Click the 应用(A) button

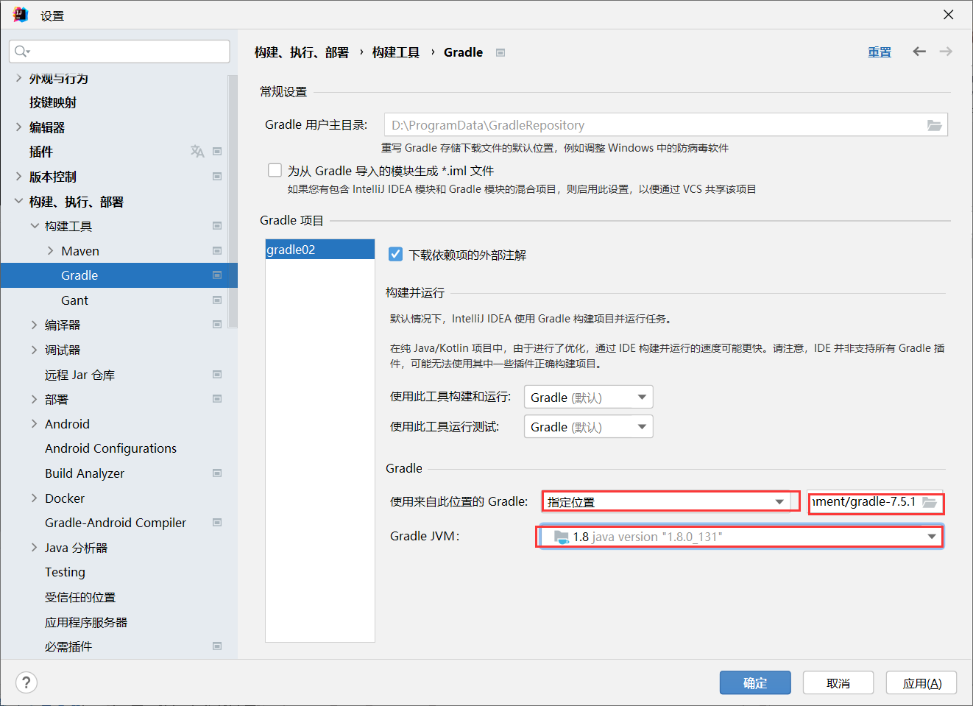[921, 682]
